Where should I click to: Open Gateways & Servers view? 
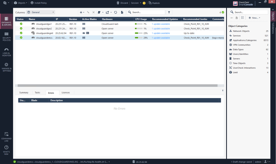click(7, 21)
